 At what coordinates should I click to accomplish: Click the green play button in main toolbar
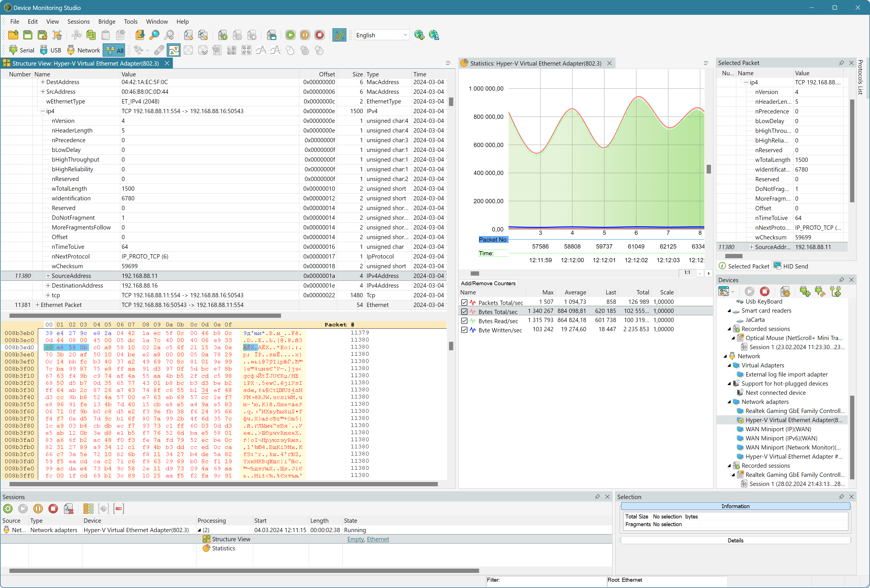(290, 35)
